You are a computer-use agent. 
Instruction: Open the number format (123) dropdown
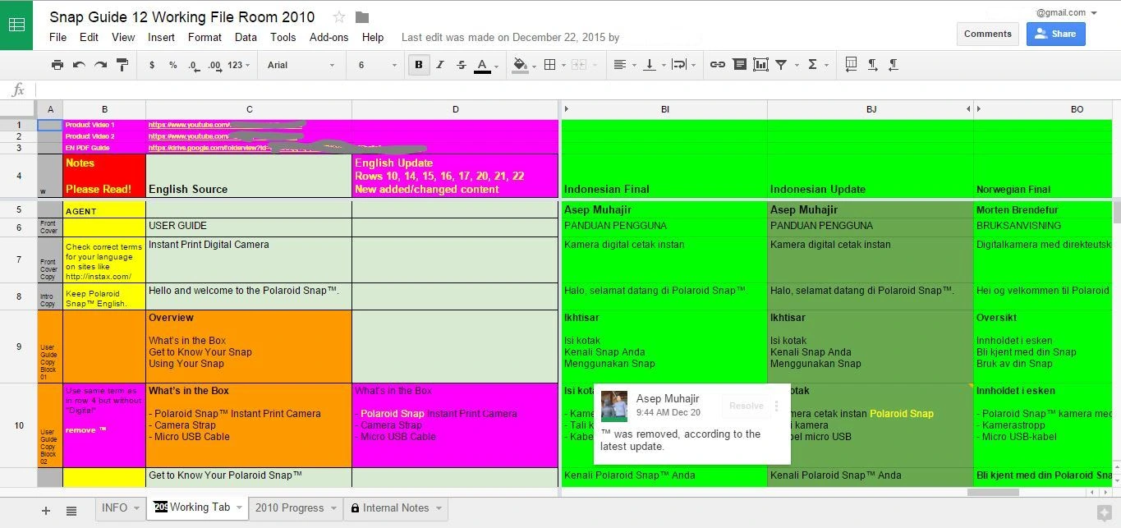tap(239, 65)
